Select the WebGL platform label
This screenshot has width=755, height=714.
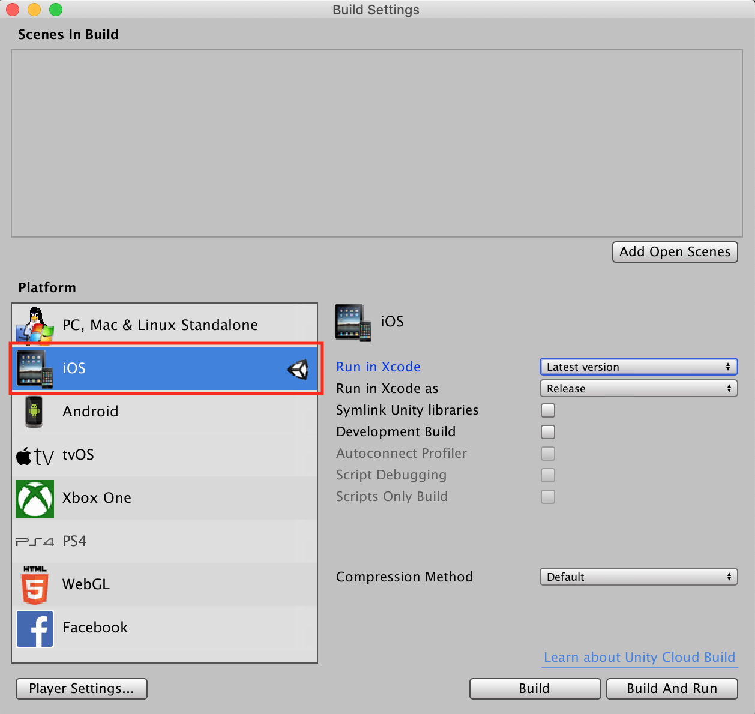point(86,584)
